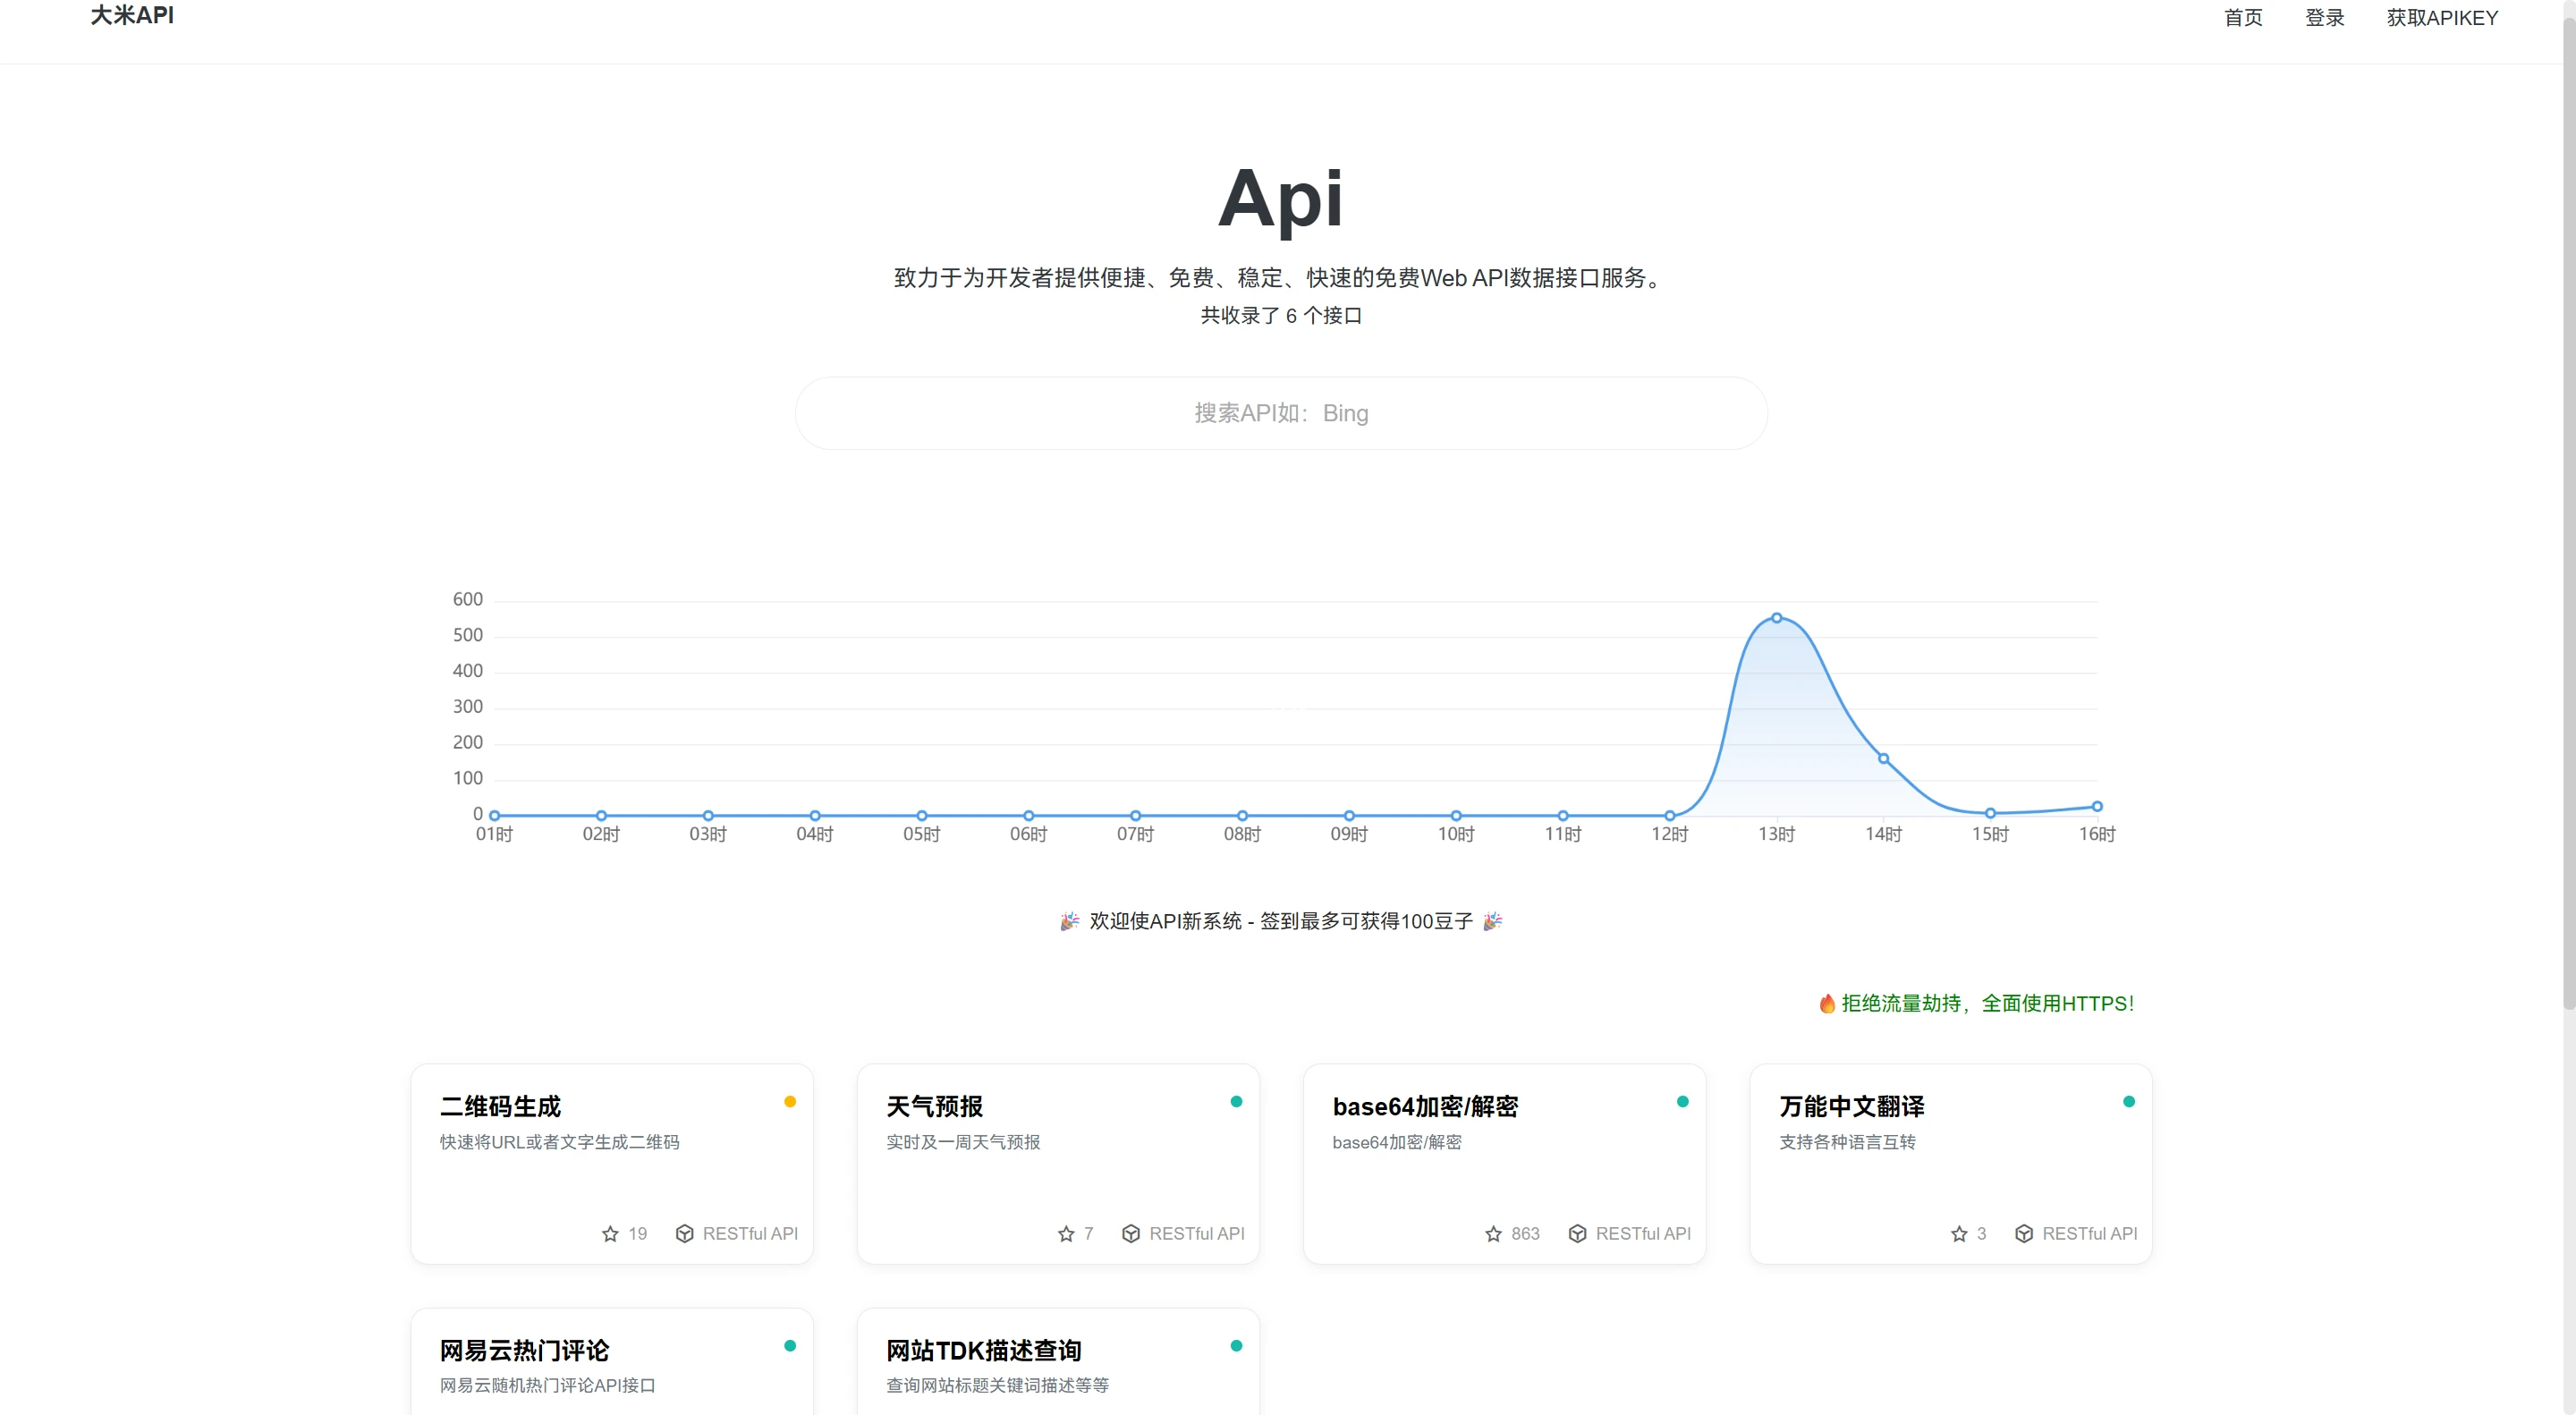Open the 万能中文翻译 API card
This screenshot has height=1415, width=2576.
click(1951, 1164)
